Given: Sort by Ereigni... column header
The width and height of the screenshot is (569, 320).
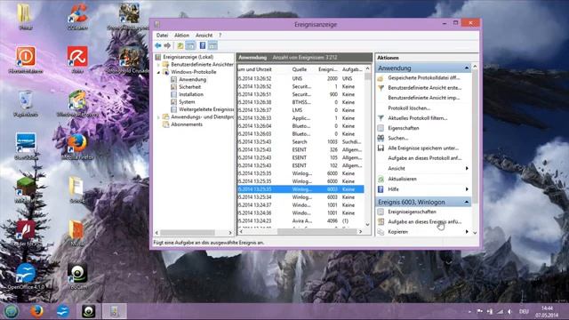Looking at the screenshot, I should pyautogui.click(x=327, y=69).
